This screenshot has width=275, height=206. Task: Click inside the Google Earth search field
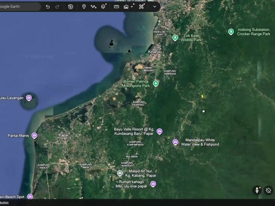coord(19,7)
